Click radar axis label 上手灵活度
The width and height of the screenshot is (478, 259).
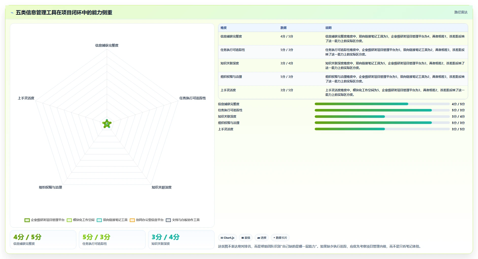(x=26, y=98)
